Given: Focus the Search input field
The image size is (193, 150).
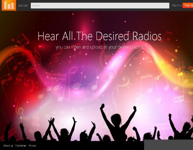Looking at the screenshot, I should (100, 6).
